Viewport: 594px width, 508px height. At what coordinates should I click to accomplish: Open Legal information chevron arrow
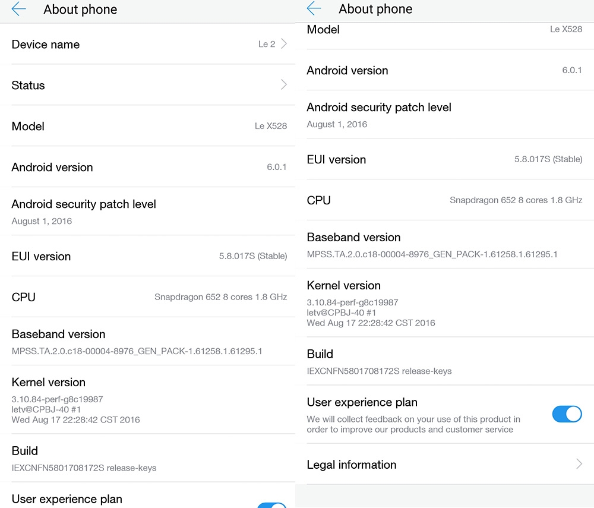tap(579, 465)
